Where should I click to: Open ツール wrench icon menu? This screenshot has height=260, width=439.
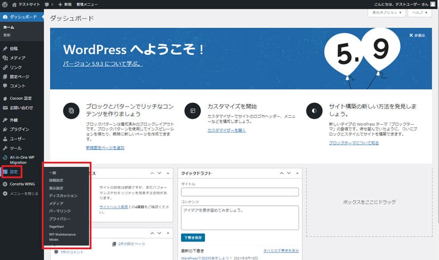pos(5,148)
